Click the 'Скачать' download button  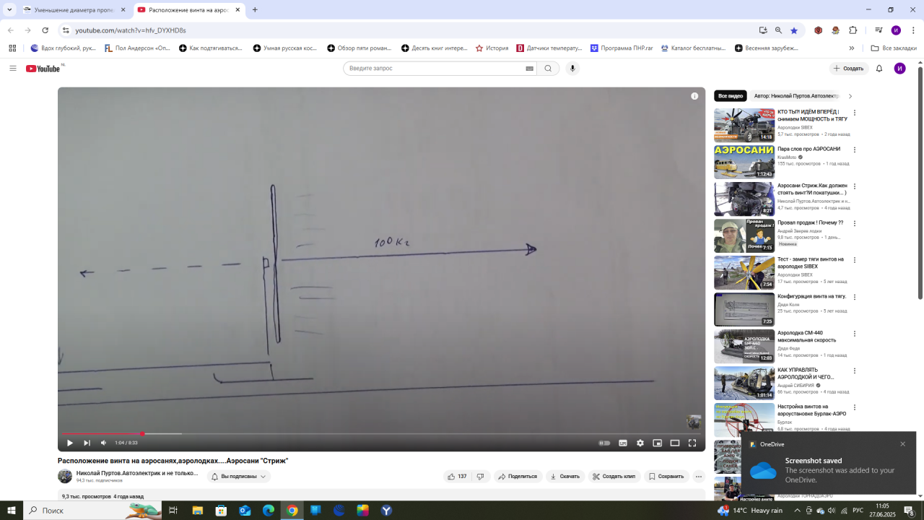565,477
